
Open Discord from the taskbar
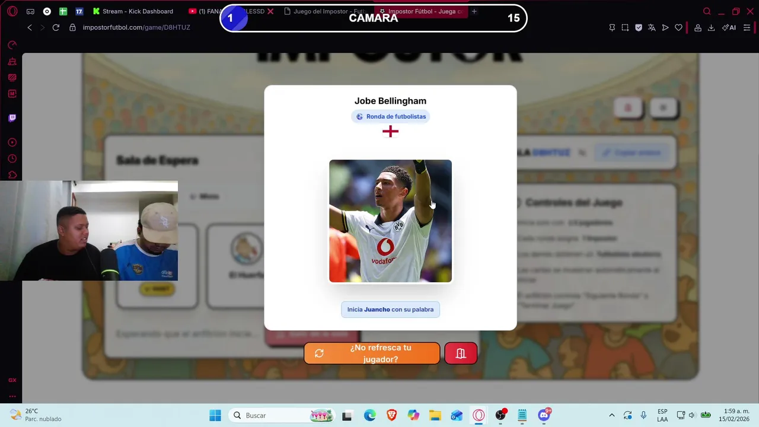point(544,415)
